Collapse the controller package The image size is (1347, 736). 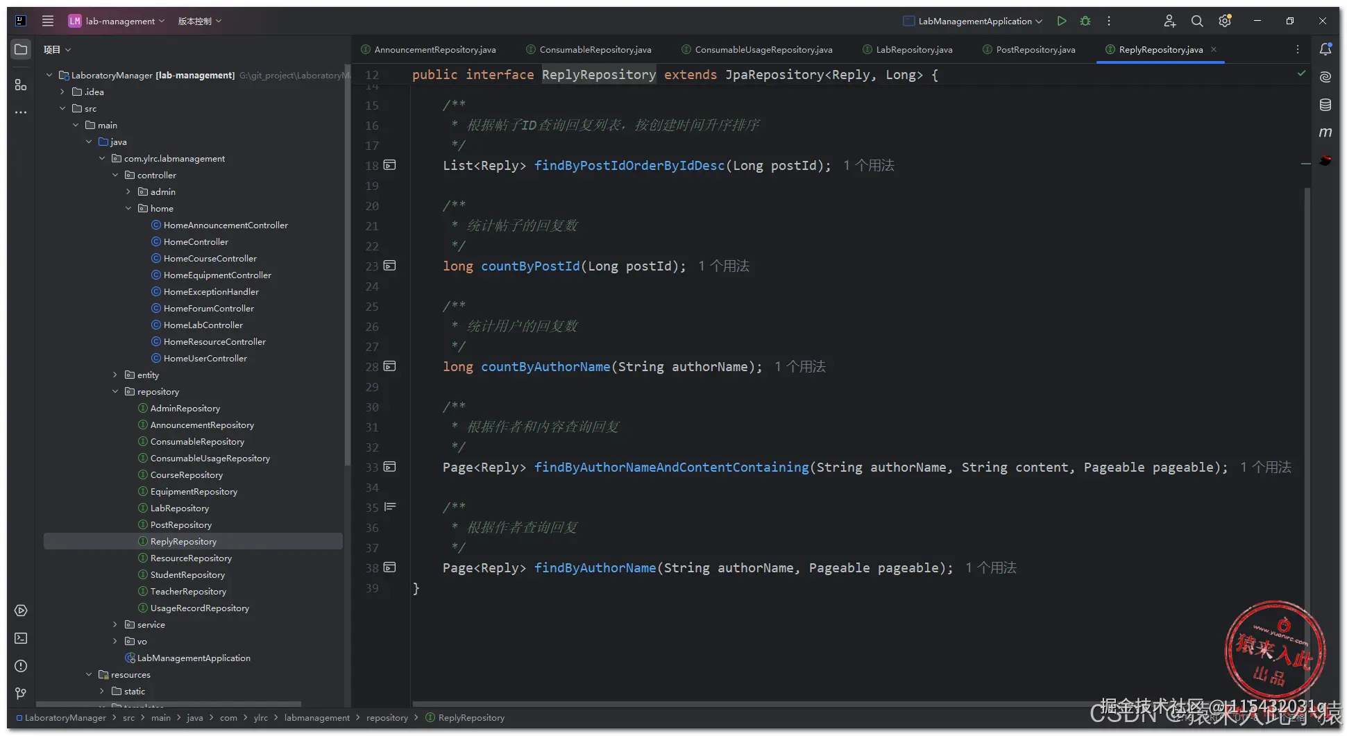point(115,175)
